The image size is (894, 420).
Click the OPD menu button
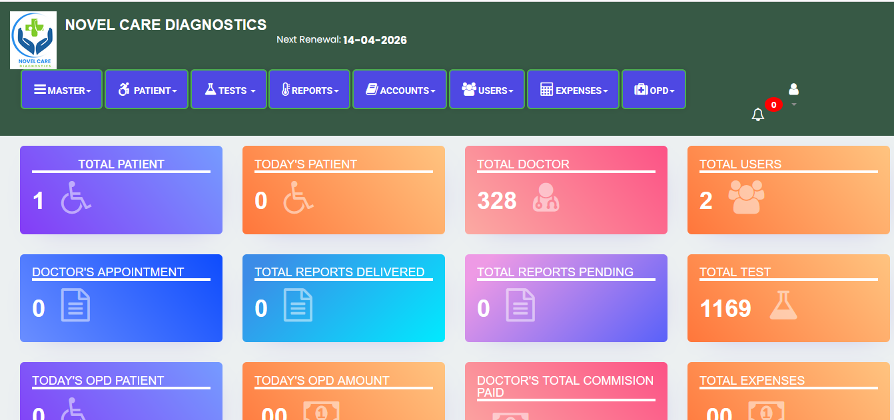654,90
